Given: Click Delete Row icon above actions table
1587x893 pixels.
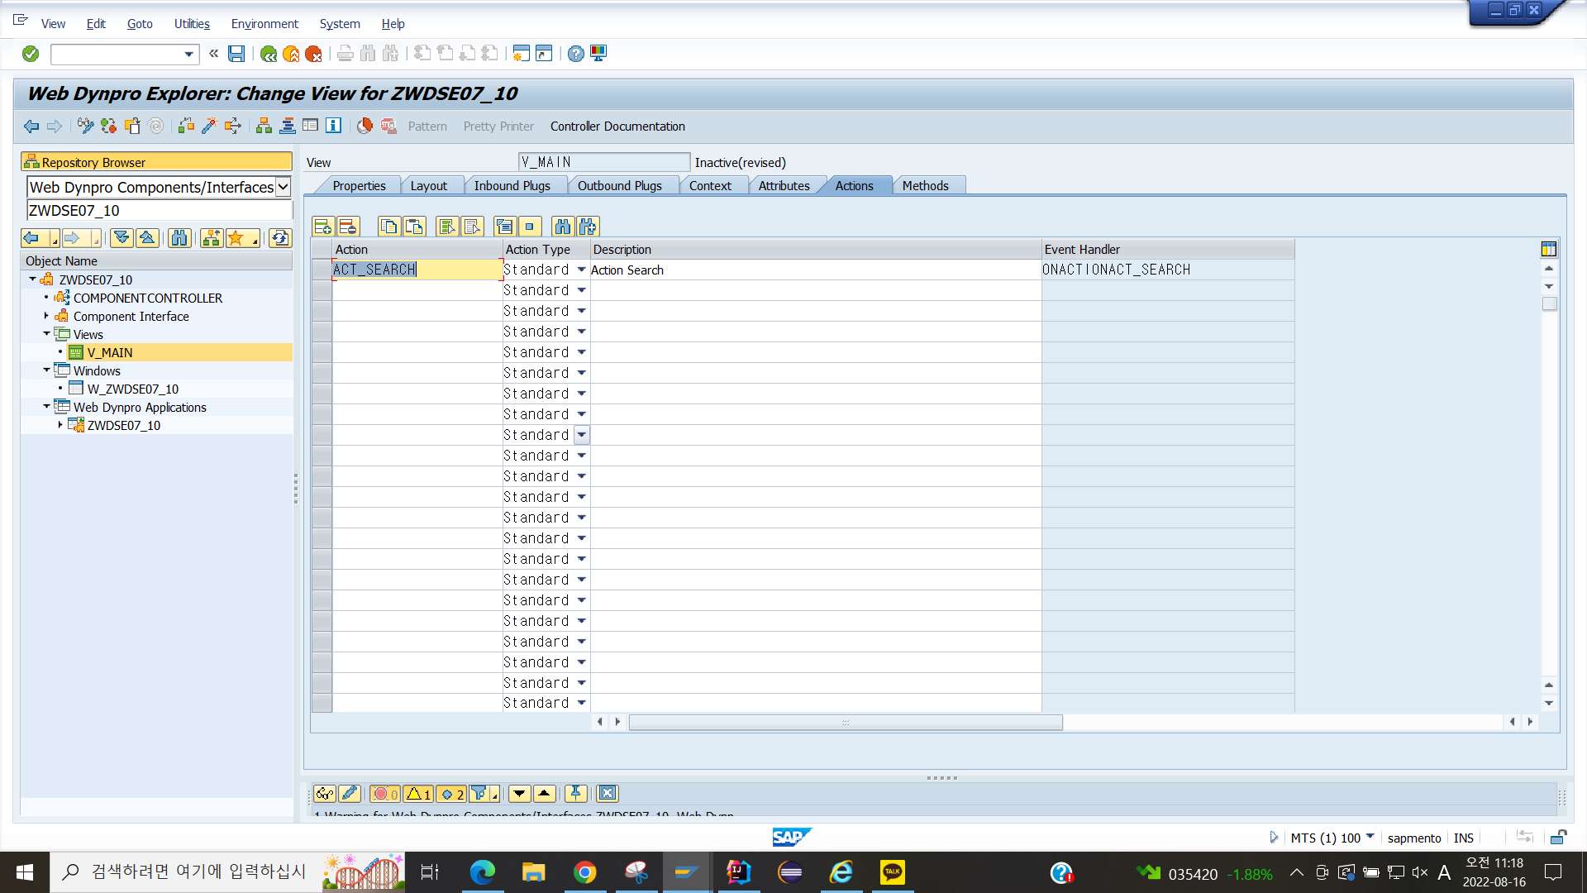Looking at the screenshot, I should coord(348,227).
